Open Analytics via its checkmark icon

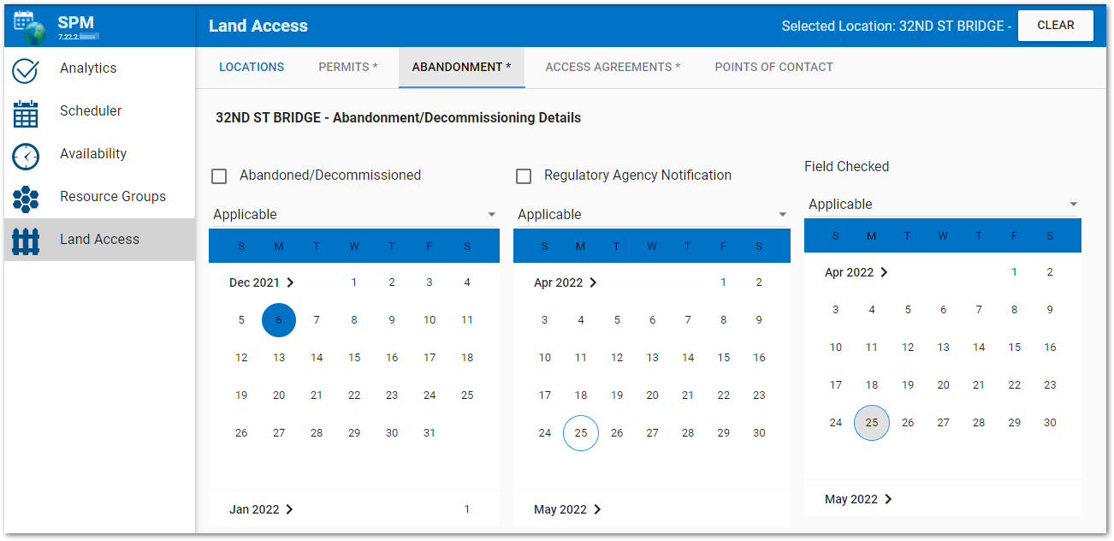pyautogui.click(x=26, y=69)
